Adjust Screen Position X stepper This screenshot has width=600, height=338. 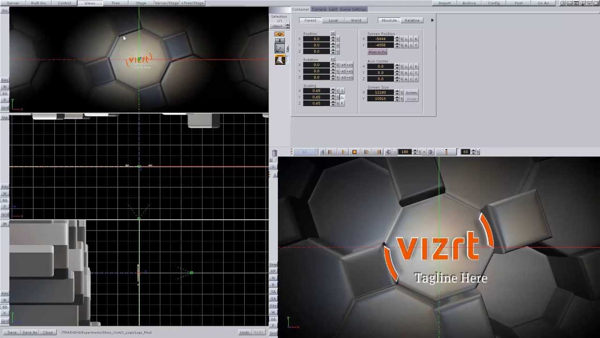(397, 39)
